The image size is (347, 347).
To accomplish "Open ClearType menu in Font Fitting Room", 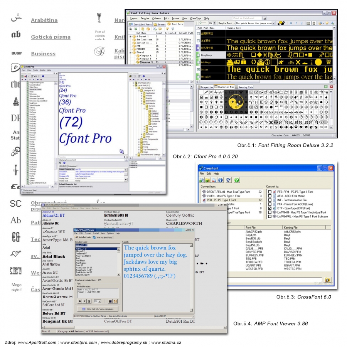I will [x=196, y=19].
